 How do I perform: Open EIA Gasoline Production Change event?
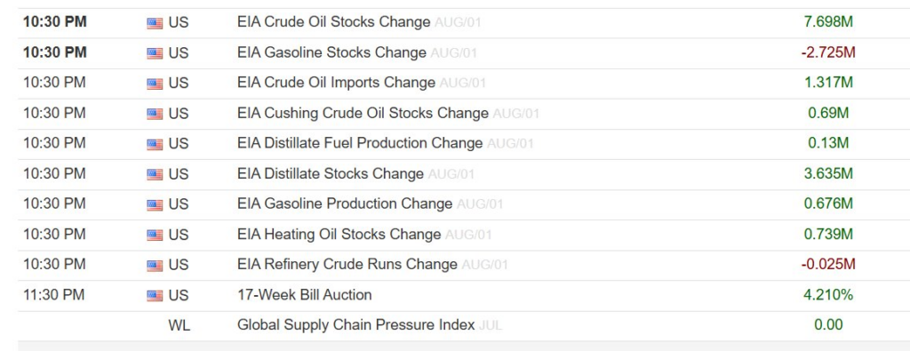pos(345,203)
